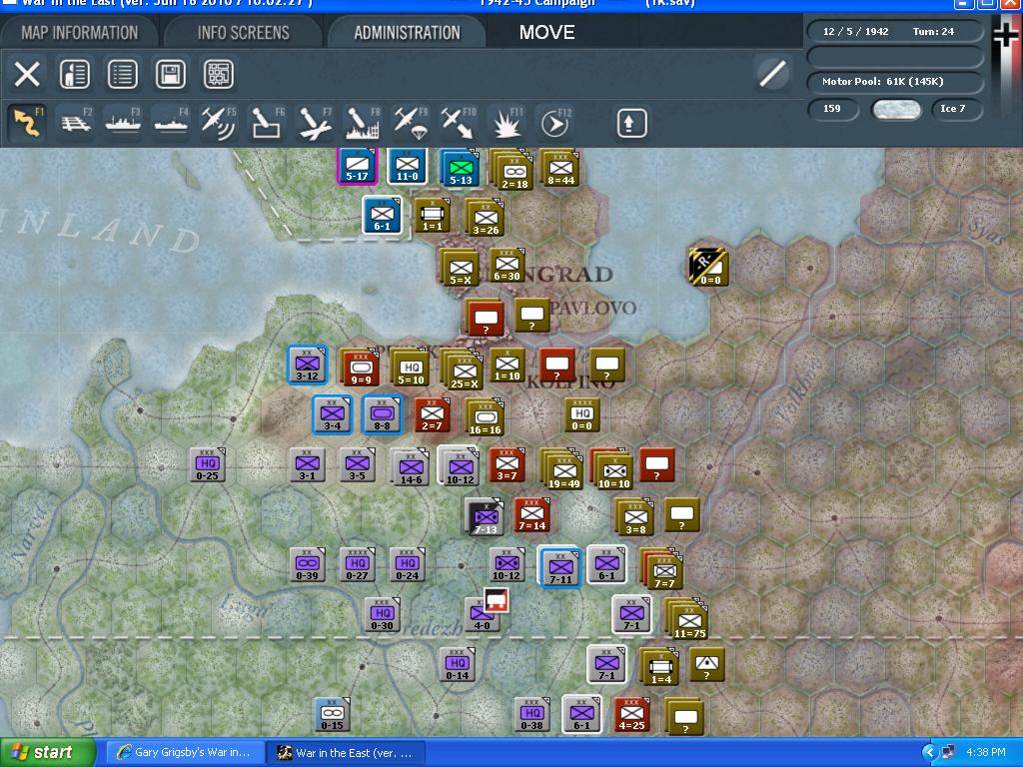The height and width of the screenshot is (767, 1023).
Task: Select Naval transport F3 ship icon
Action: pos(123,123)
